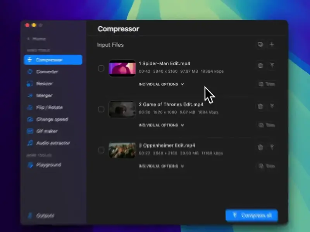This screenshot has width=310, height=232.
Task: Click the file name "1 Spider-Man Edit.mp4"
Action: [x=164, y=63]
